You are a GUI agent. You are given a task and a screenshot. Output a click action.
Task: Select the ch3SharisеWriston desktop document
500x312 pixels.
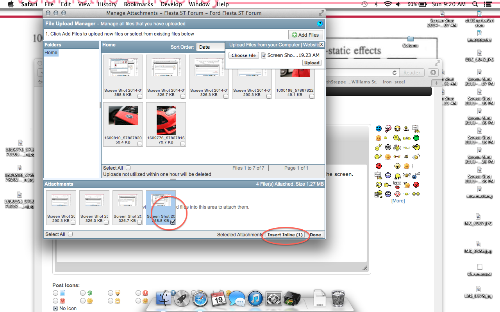pos(480,19)
